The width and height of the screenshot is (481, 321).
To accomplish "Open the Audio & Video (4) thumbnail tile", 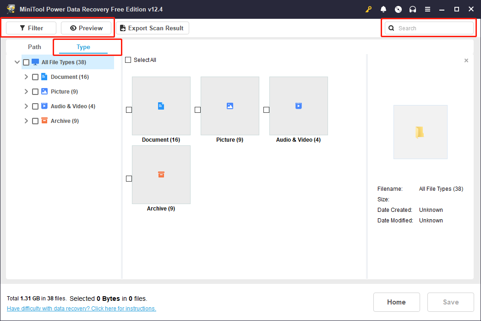I will 299,105.
